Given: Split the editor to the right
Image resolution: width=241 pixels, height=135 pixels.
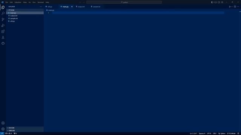Looking at the screenshot, I should click(235, 7).
